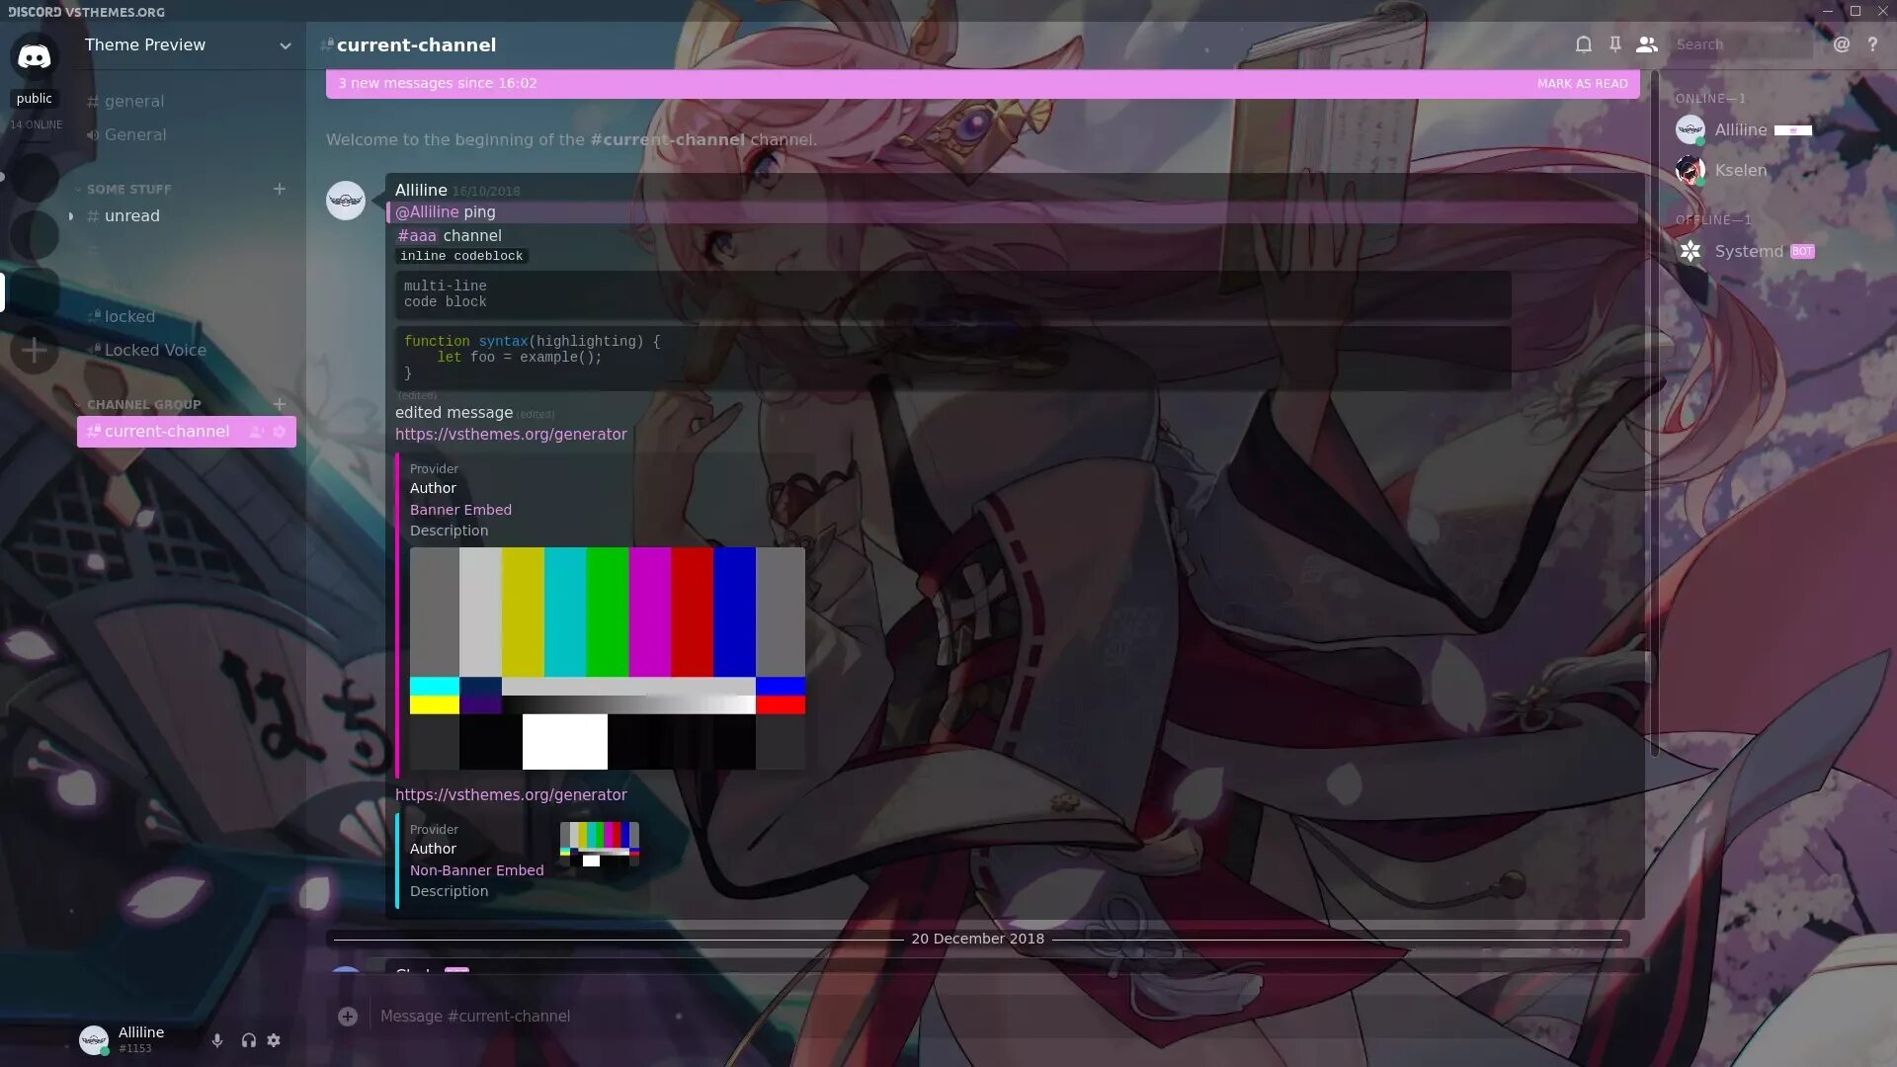Open the small embed thumbnail image

coord(600,844)
